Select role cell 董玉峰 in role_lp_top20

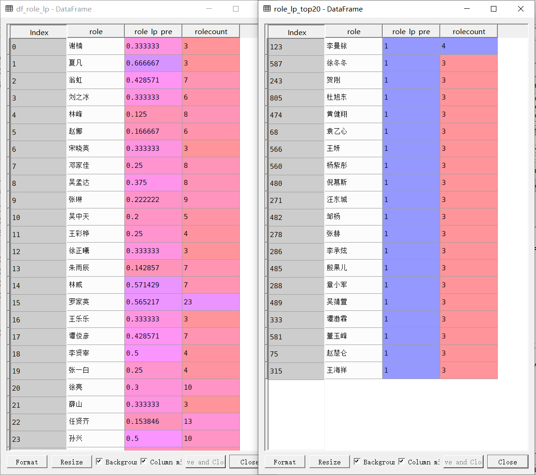pos(354,336)
